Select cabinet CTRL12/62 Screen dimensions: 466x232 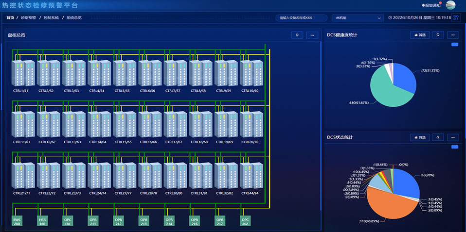(49, 125)
